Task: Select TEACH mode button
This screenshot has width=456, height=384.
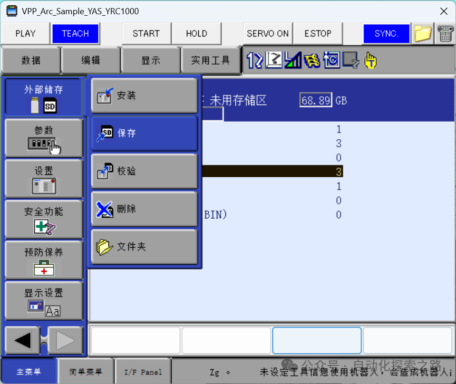Action: point(75,33)
